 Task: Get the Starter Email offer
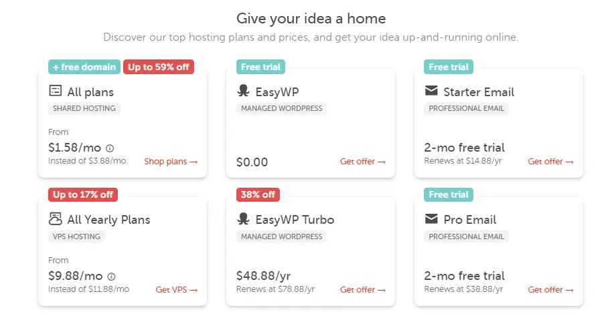pos(550,162)
